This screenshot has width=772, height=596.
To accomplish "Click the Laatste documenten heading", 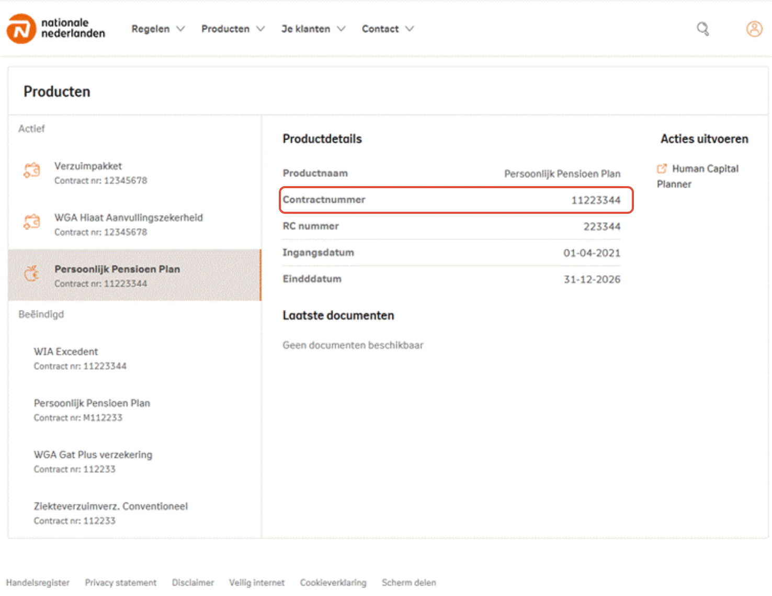I will (x=338, y=315).
